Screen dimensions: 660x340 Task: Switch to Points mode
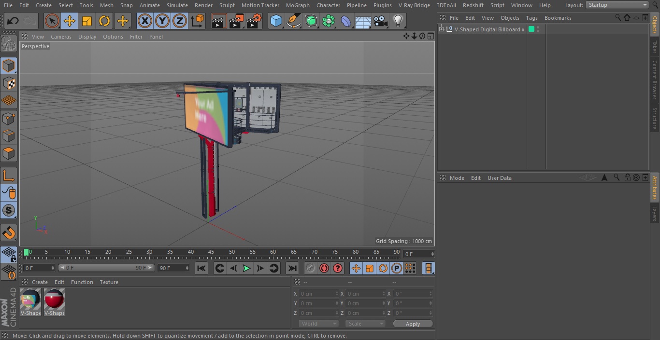click(x=9, y=118)
